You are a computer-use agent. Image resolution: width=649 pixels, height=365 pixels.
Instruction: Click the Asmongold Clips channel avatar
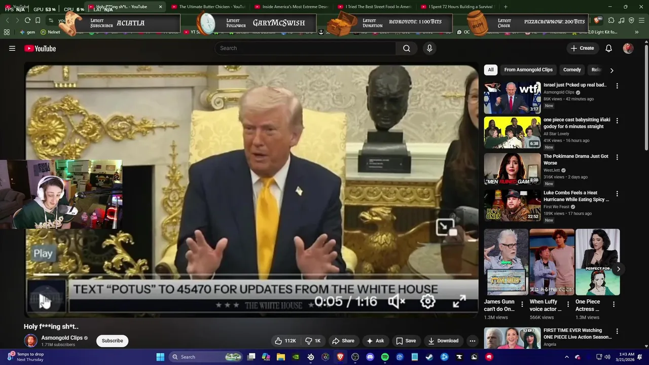click(31, 341)
